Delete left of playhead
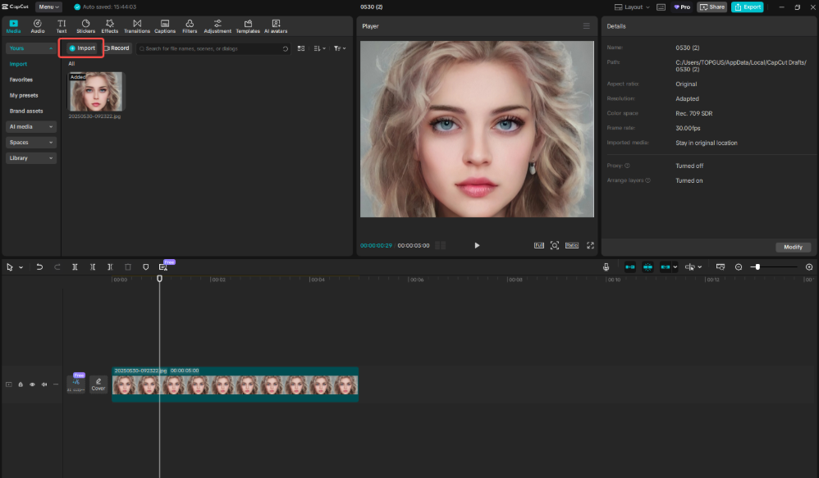Viewport: 819px width, 478px height. tap(93, 267)
